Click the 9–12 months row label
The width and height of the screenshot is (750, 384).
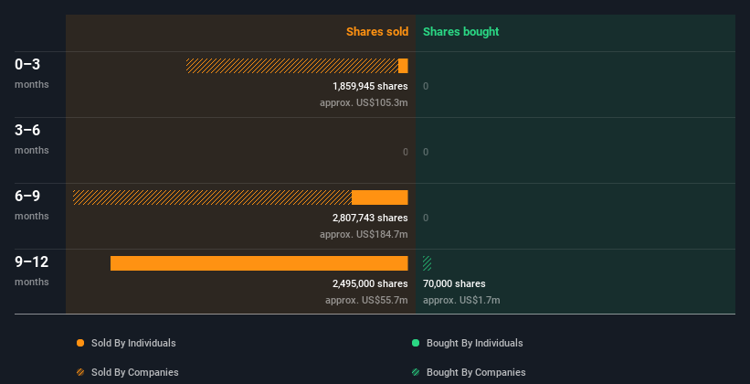[x=33, y=262]
